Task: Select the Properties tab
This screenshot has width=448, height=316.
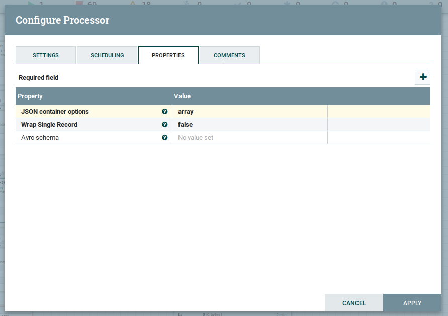Action: click(168, 55)
